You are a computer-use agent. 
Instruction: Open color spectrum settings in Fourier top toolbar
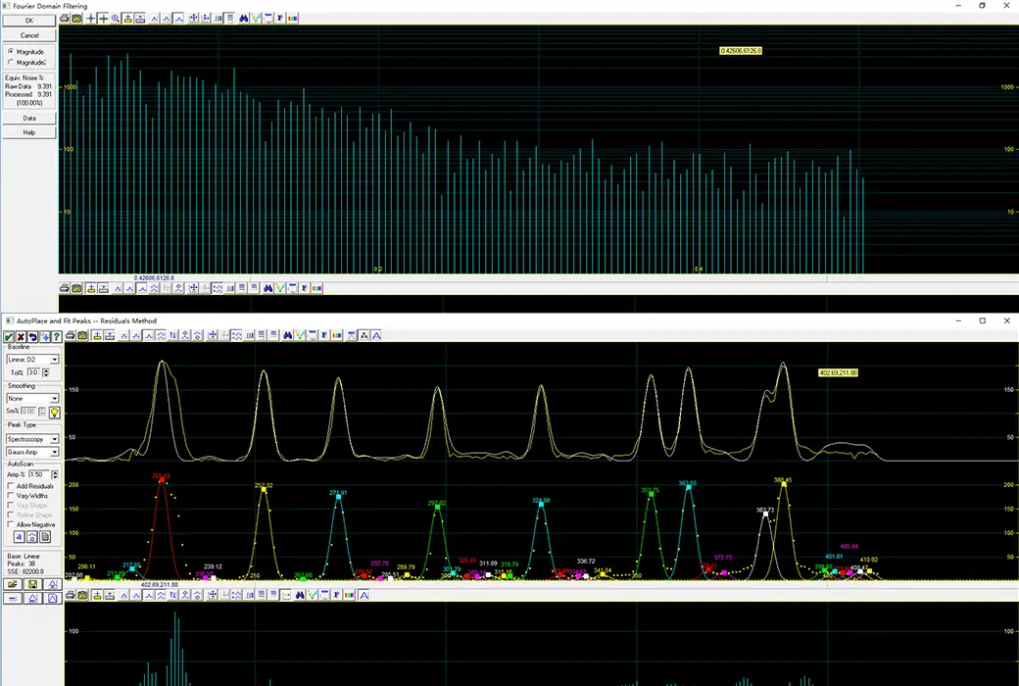click(293, 19)
